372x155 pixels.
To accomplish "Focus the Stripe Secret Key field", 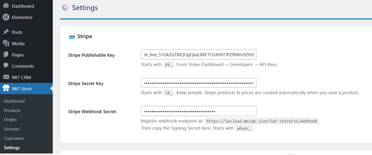I will (198, 83).
